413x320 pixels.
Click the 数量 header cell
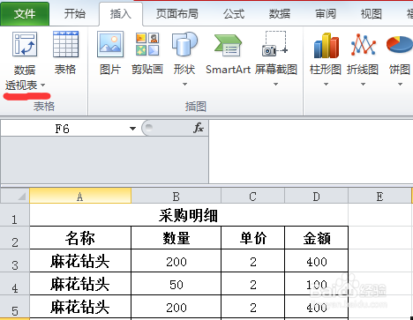coord(176,238)
